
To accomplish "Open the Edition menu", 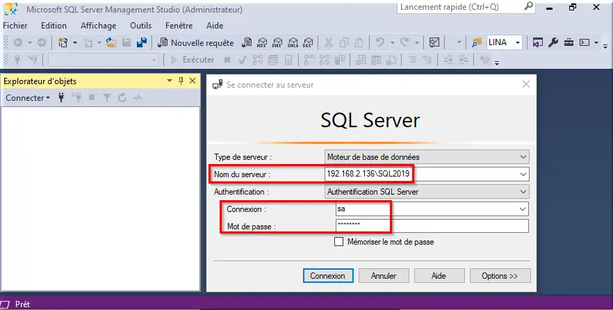I will coord(54,26).
